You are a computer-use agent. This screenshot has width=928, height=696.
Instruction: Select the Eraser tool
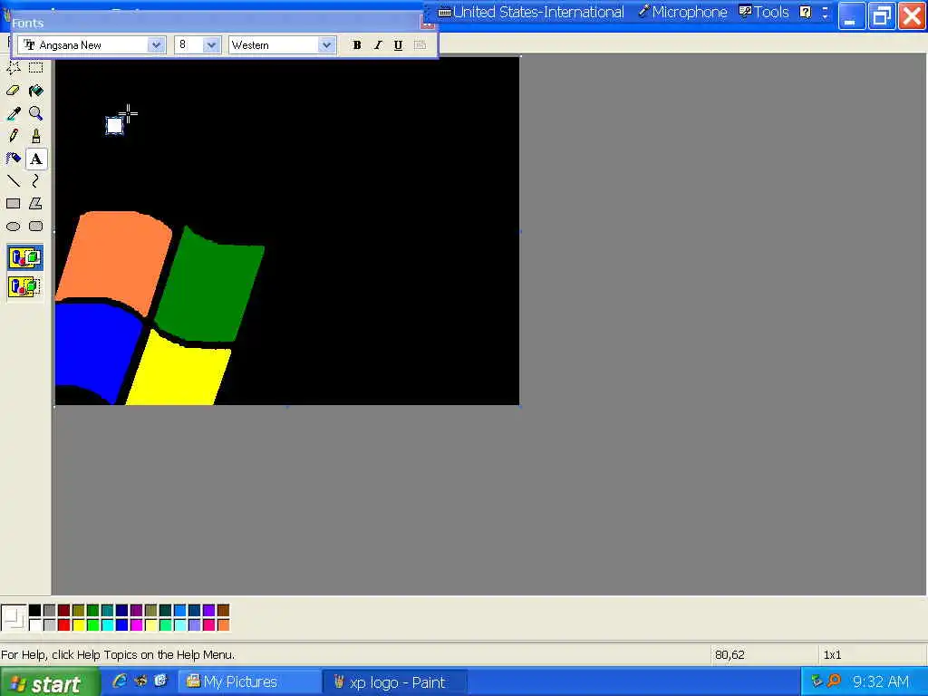pyautogui.click(x=13, y=91)
